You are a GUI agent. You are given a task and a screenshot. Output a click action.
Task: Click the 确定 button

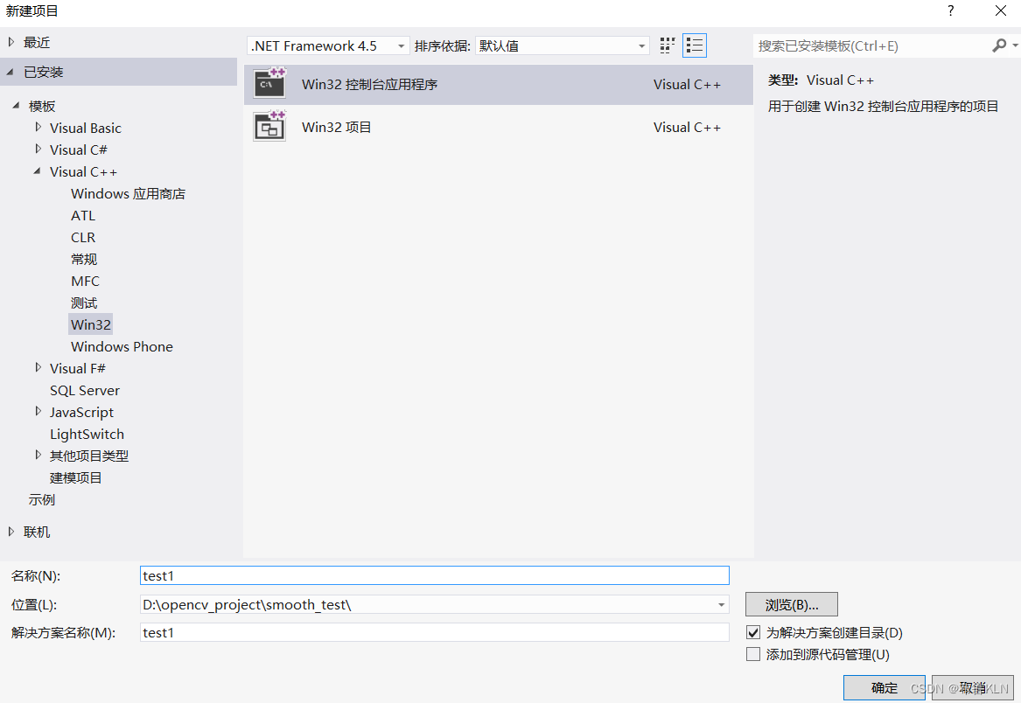(x=884, y=688)
